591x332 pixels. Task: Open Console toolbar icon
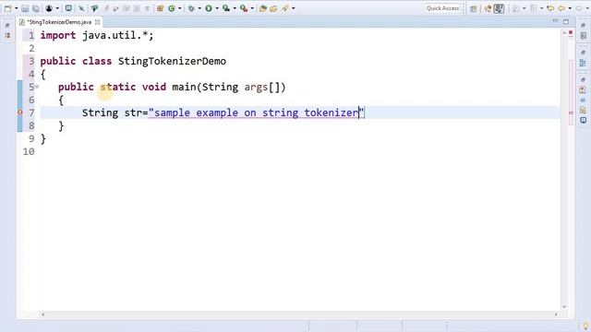point(68,8)
